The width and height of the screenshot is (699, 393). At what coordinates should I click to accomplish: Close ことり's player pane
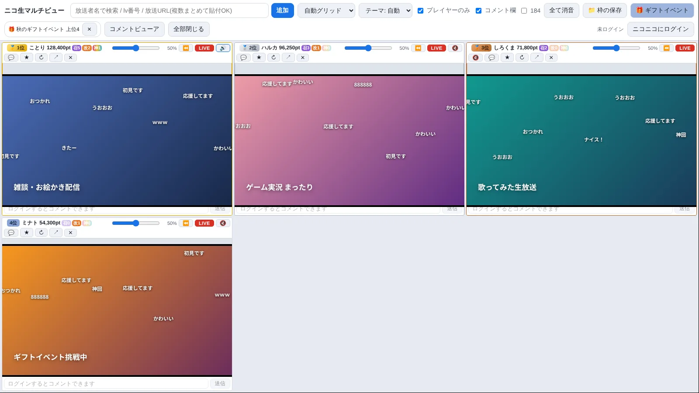click(71, 58)
